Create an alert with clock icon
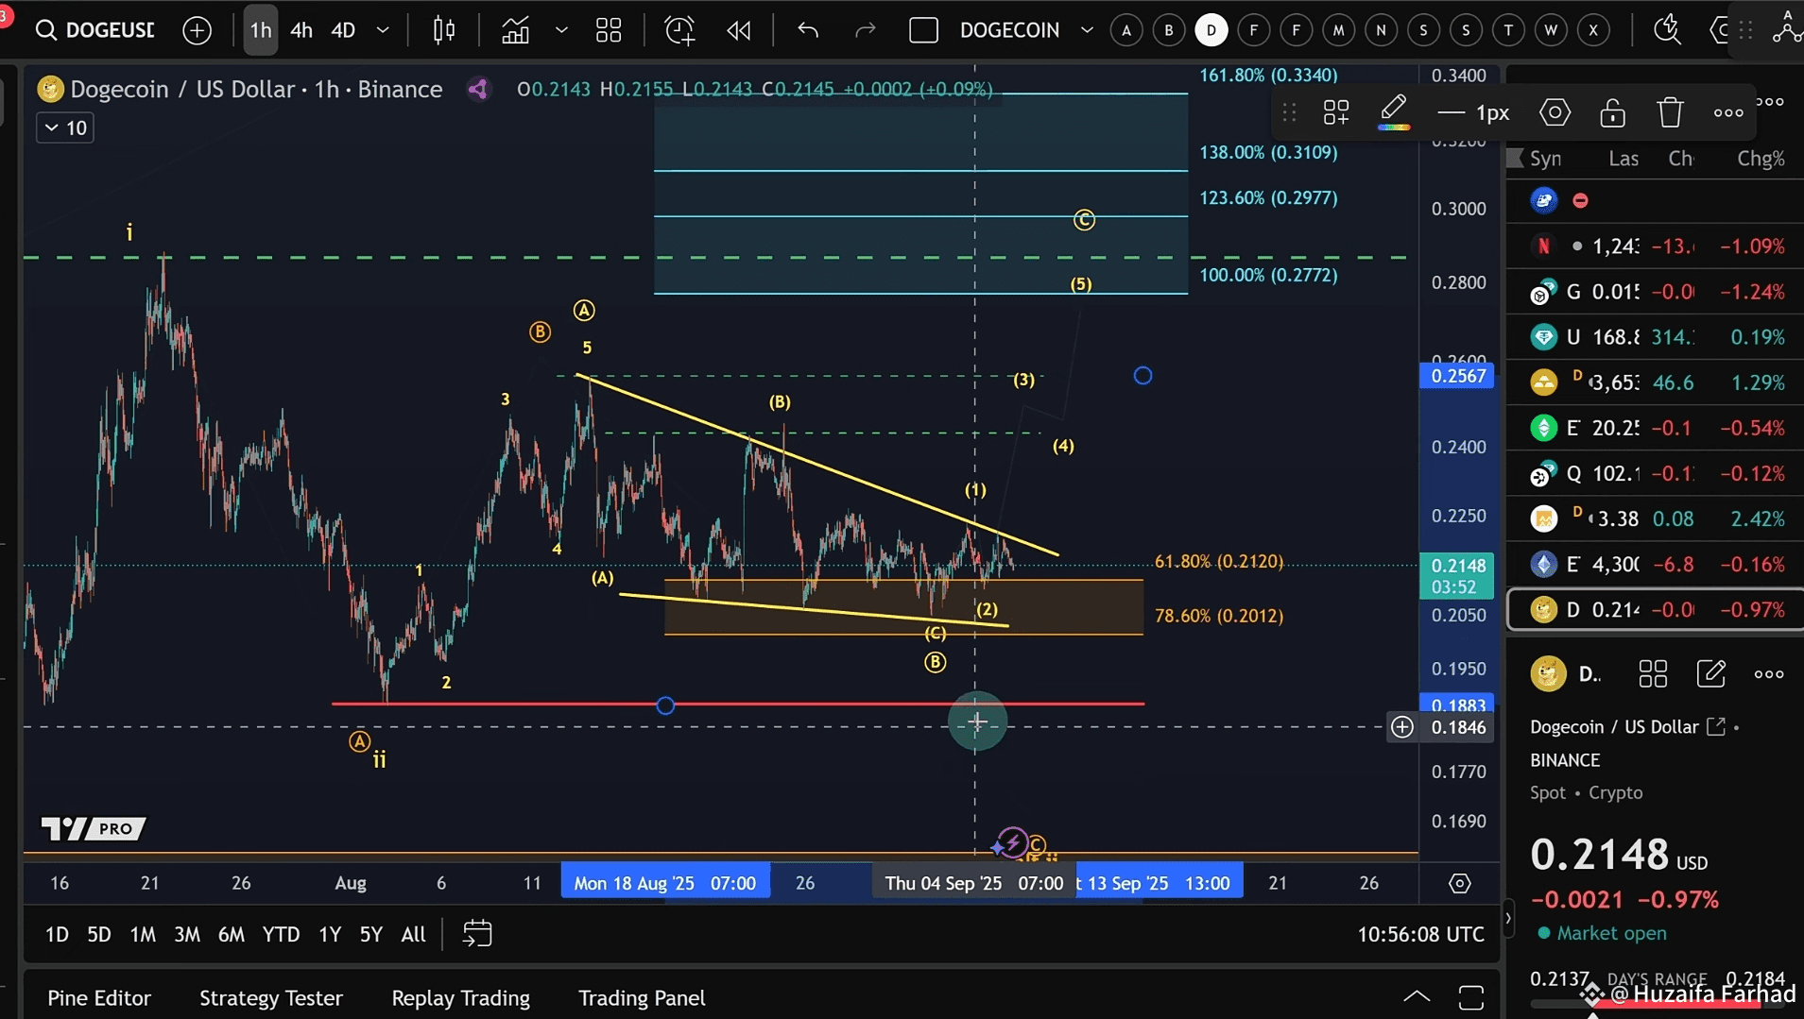This screenshot has height=1019, width=1804. coord(679,30)
